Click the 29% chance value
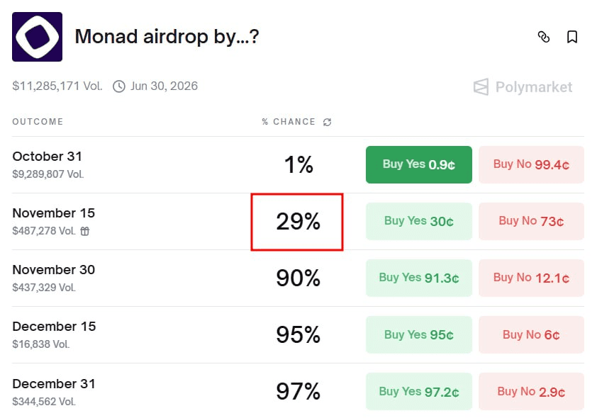Screen dimensions: 597x418 coord(298,222)
